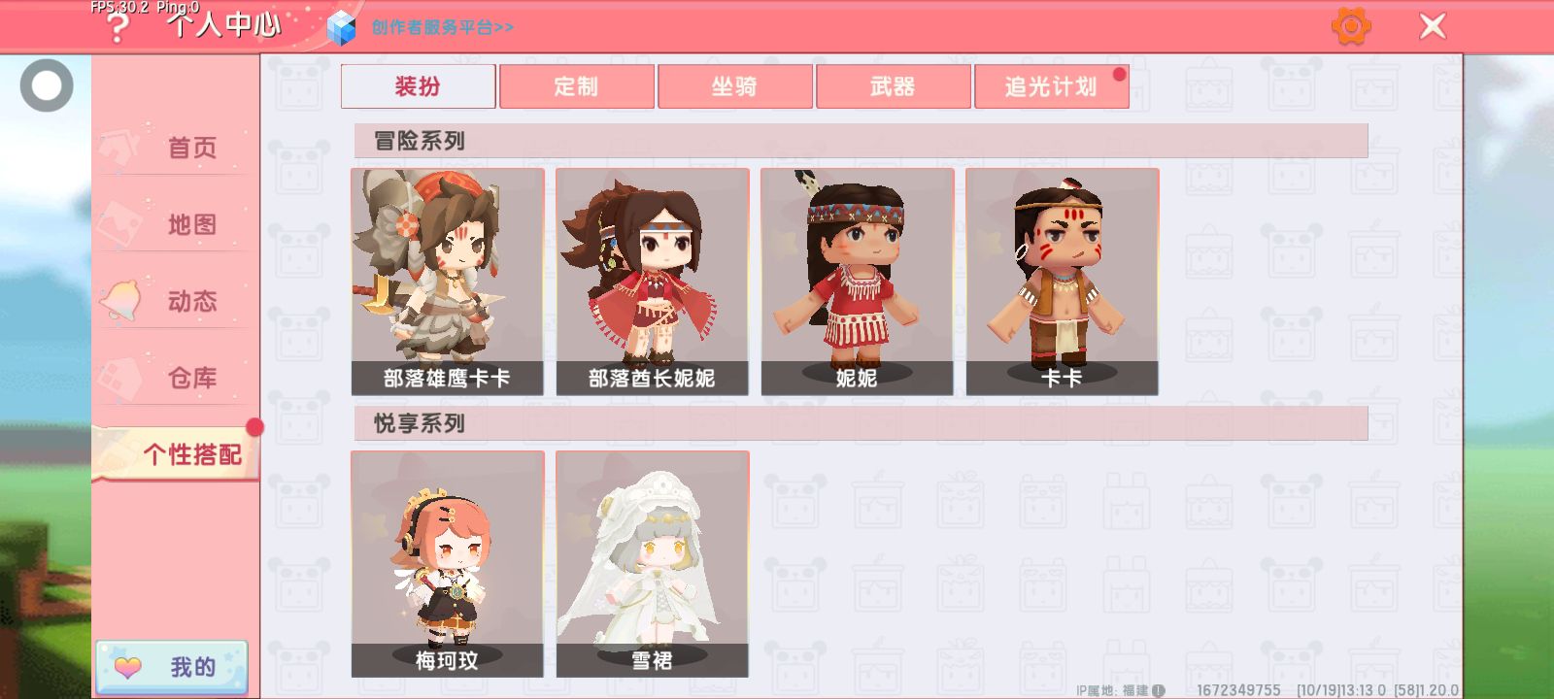Viewport: 1554px width, 699px height.
Task: Open the 仓库 warehouse sidebar item
Action: click(x=176, y=378)
